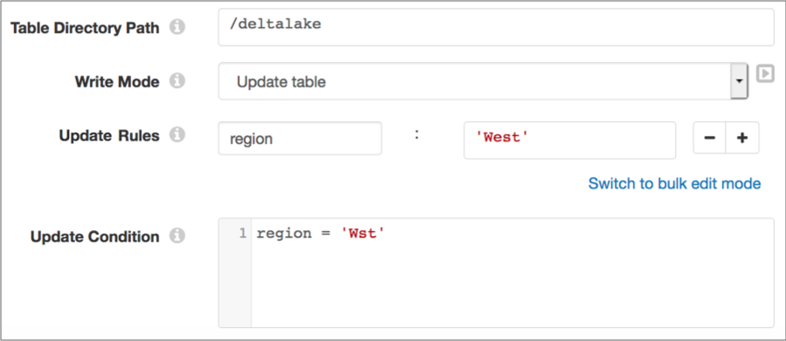
Task: Expand the Write Mode dropdown arrow
Action: tap(739, 81)
